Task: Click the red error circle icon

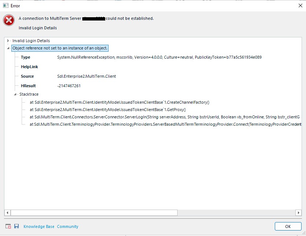Action: pyautogui.click(x=9, y=21)
